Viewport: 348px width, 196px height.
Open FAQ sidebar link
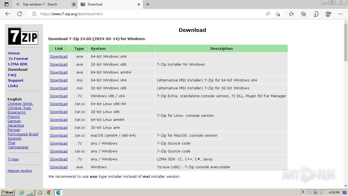(x=12, y=75)
